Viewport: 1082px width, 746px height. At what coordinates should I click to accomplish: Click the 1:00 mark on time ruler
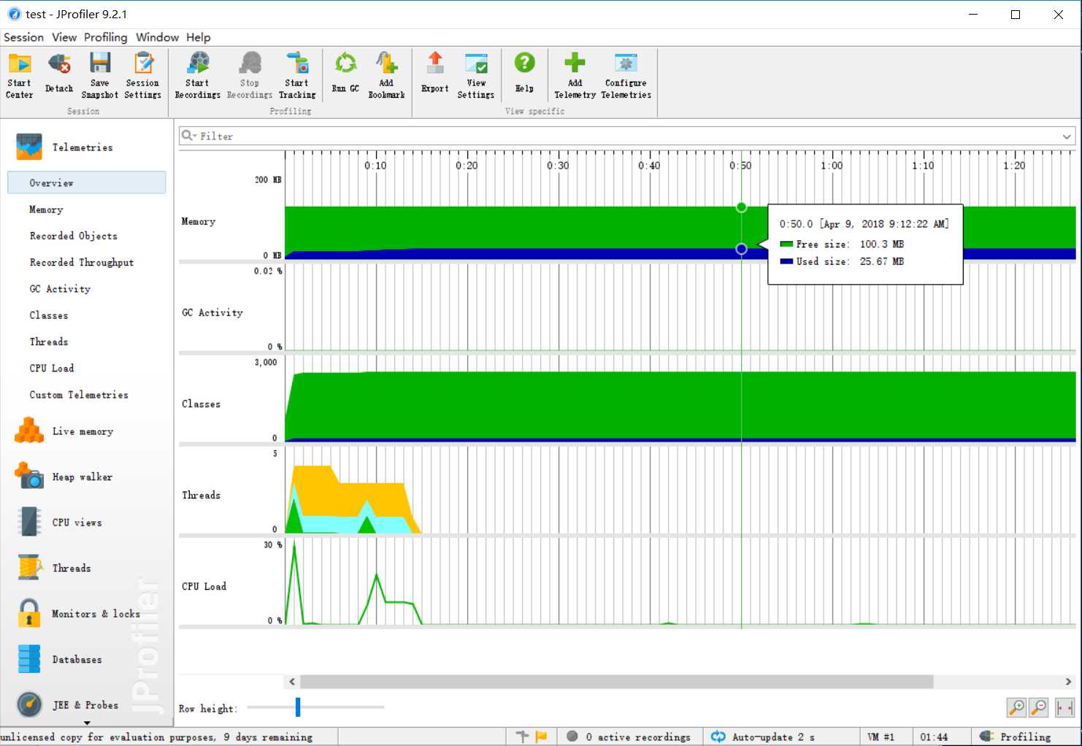pyautogui.click(x=832, y=166)
